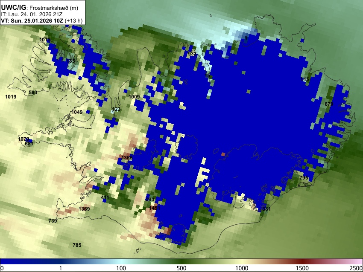Click the map value 583

33,93
